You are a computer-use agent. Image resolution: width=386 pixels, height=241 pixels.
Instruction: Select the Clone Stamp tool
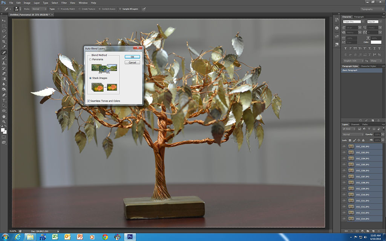(x=4, y=63)
